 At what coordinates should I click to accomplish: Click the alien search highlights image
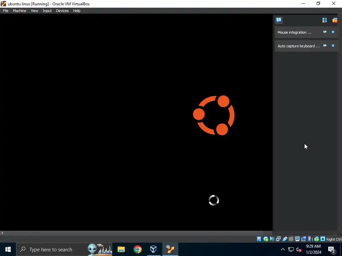(x=100, y=249)
